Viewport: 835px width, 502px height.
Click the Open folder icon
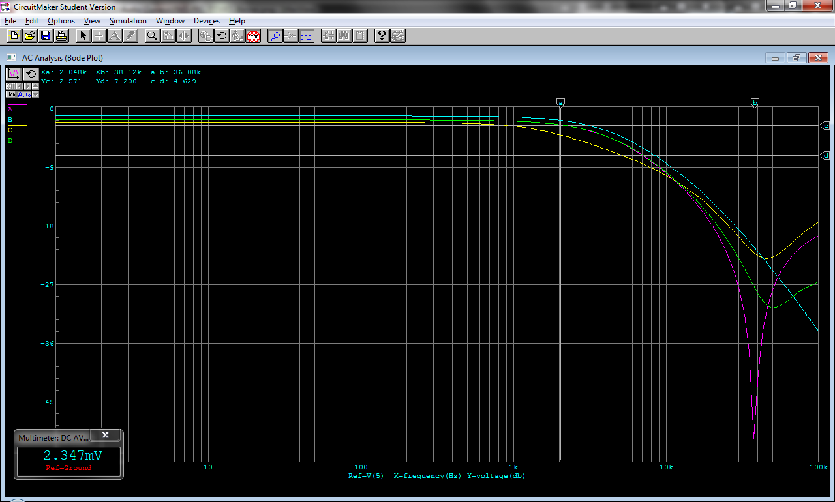point(30,36)
